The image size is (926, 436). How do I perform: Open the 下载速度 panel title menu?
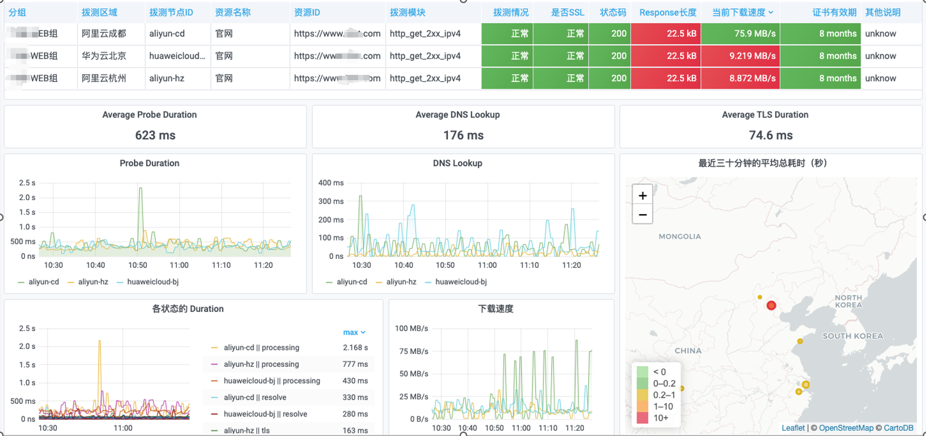pos(495,308)
